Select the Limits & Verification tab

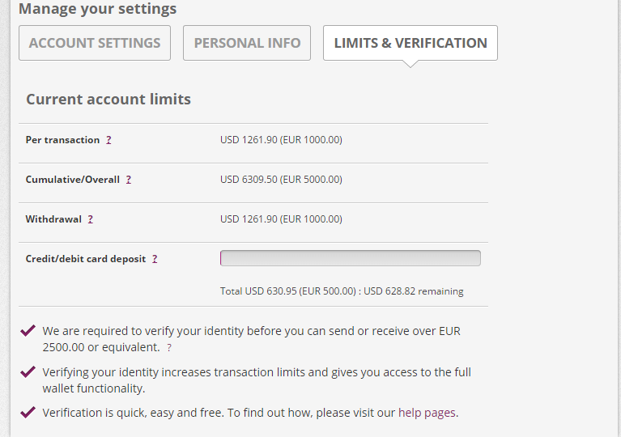(410, 43)
